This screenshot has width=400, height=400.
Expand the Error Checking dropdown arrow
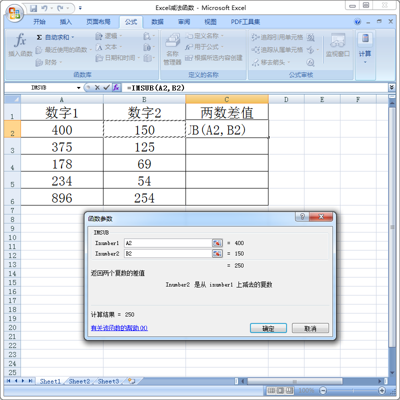317,49
